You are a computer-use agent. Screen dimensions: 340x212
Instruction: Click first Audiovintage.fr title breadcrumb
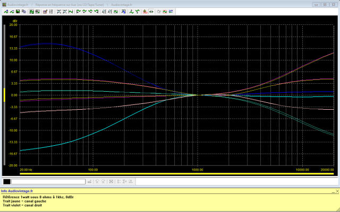pos(18,5)
